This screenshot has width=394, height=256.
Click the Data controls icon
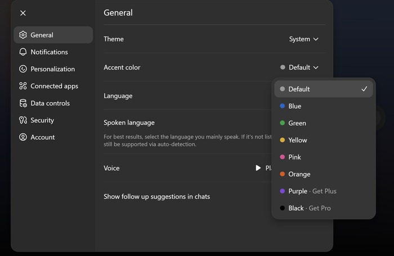(23, 103)
